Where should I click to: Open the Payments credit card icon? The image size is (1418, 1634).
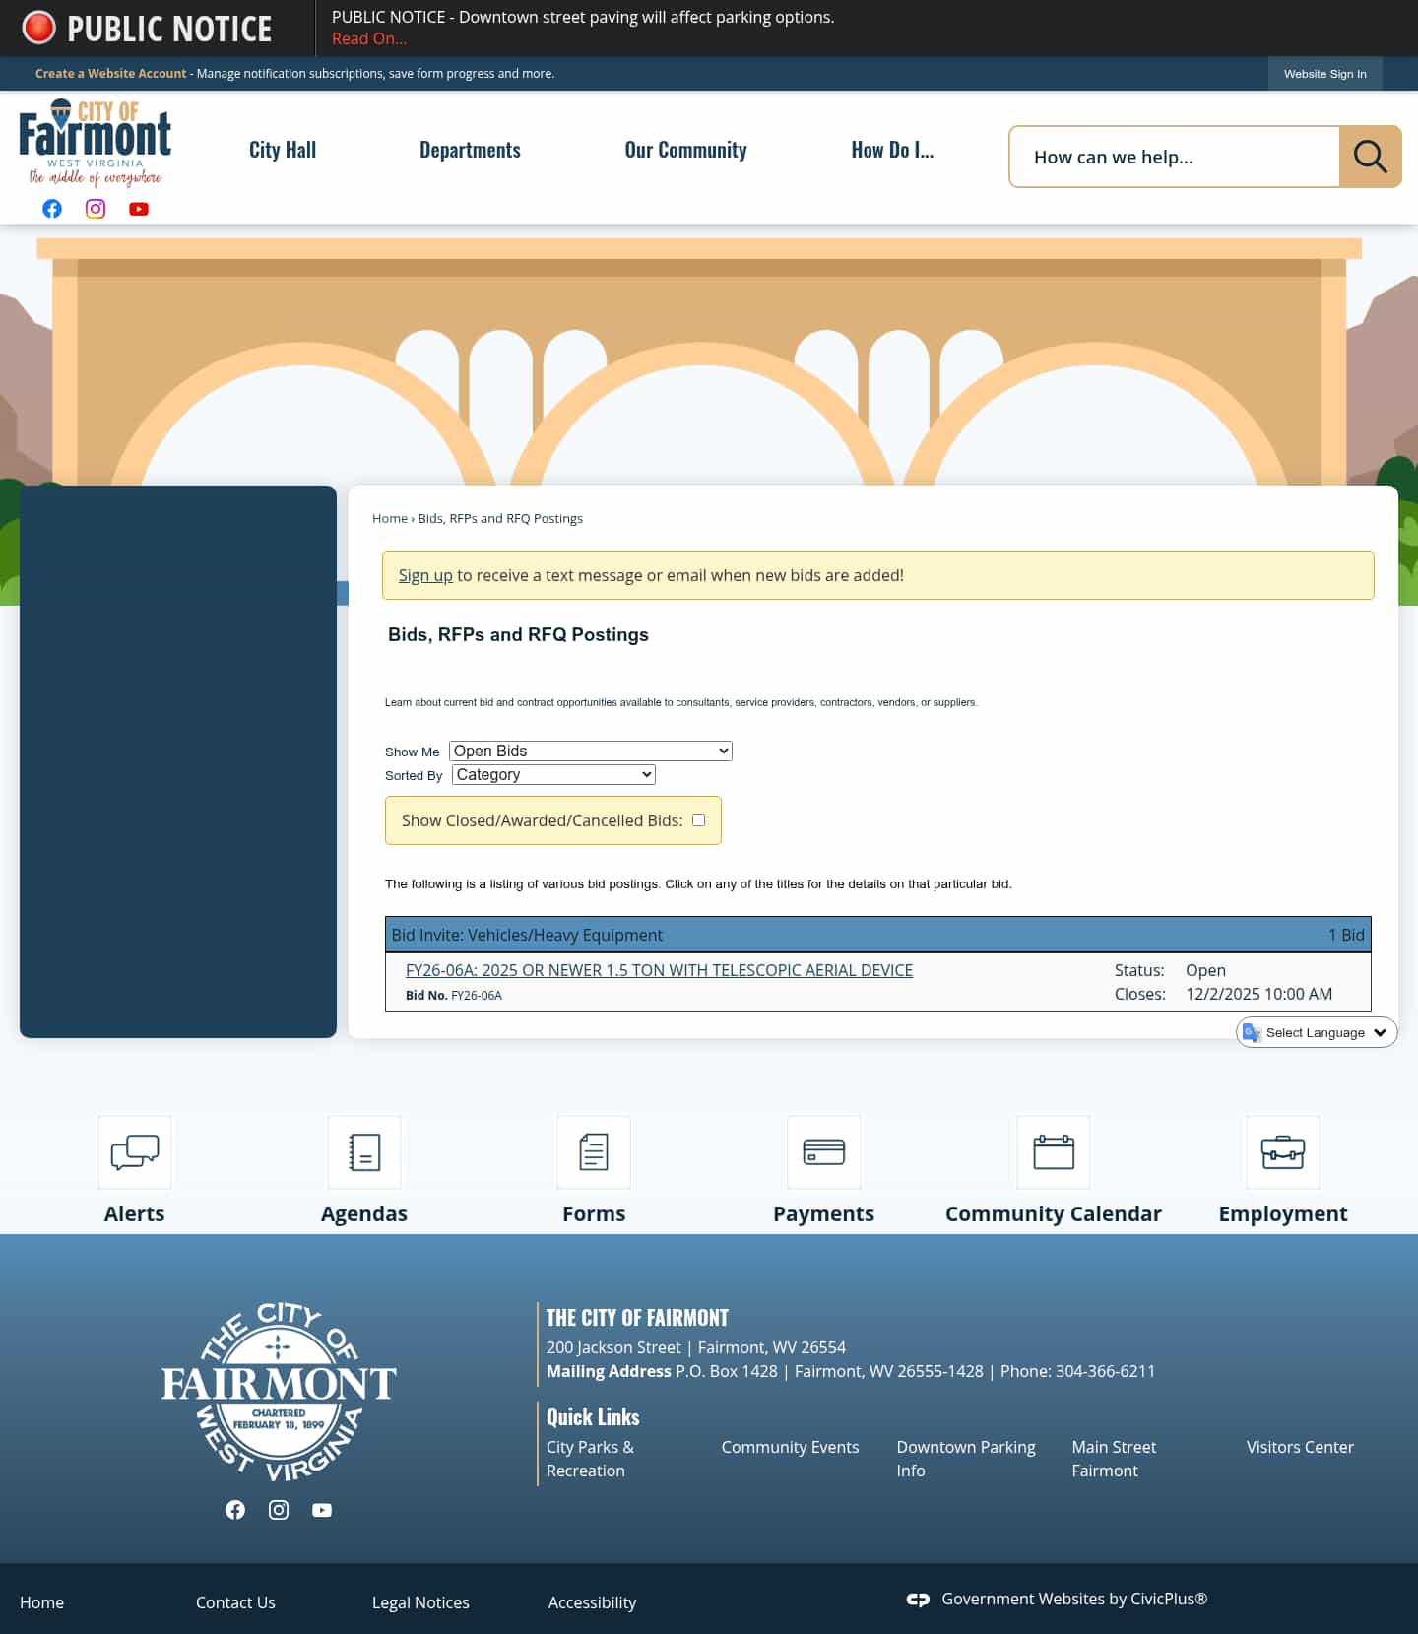pyautogui.click(x=824, y=1152)
